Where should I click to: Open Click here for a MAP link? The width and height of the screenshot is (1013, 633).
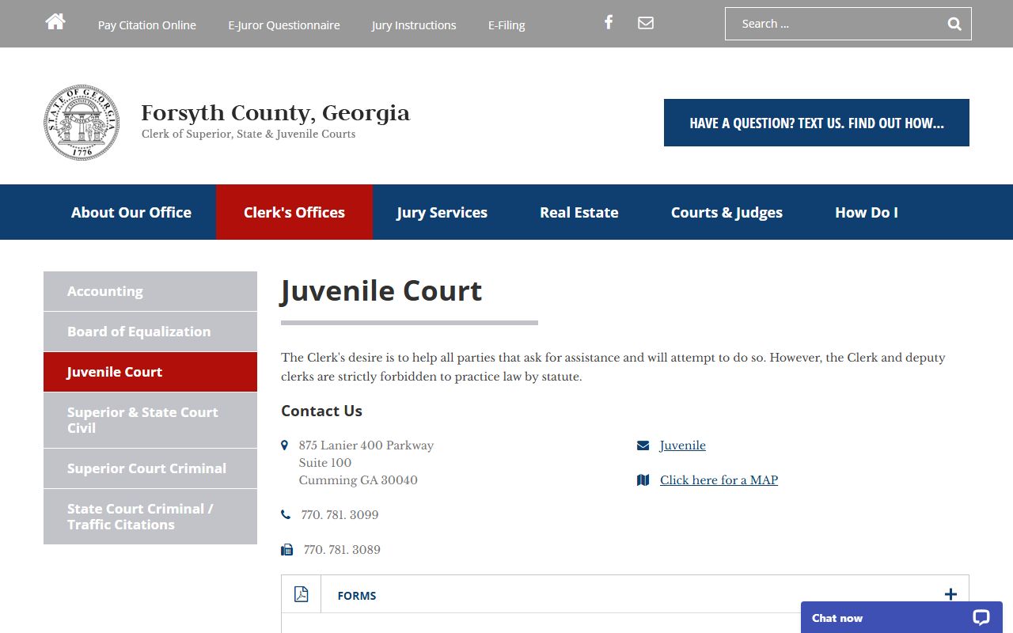[x=719, y=480]
